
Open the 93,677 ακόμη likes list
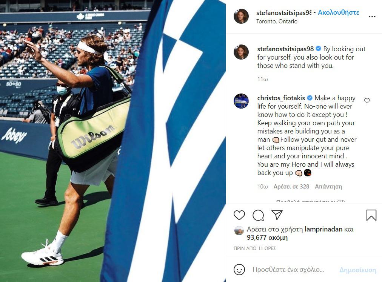point(267,238)
